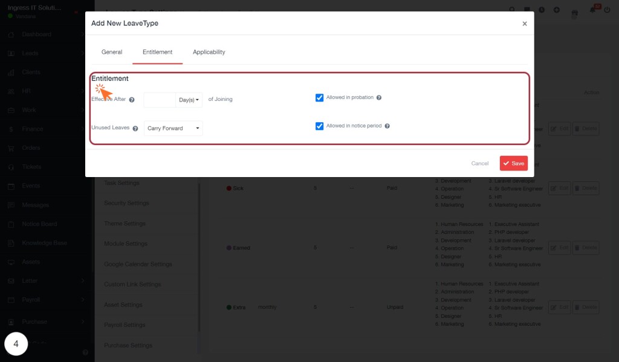Click the Ingress IT Solutions company name
619x362 pixels.
(x=34, y=8)
